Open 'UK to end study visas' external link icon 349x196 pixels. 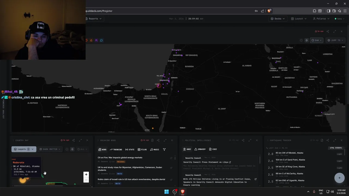(171, 168)
